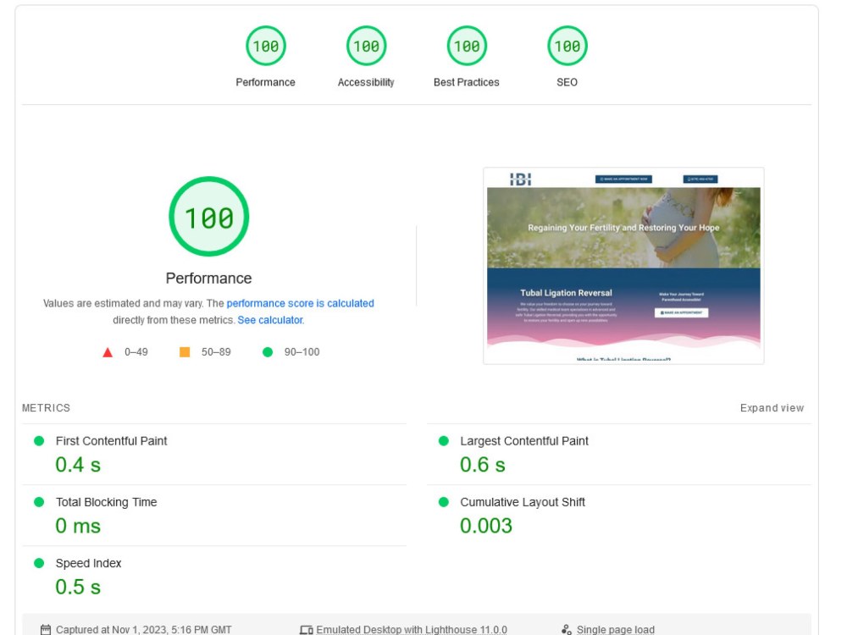This screenshot has height=635, width=847.
Task: Click the green circle 90–100 legend icon
Action: pos(268,352)
